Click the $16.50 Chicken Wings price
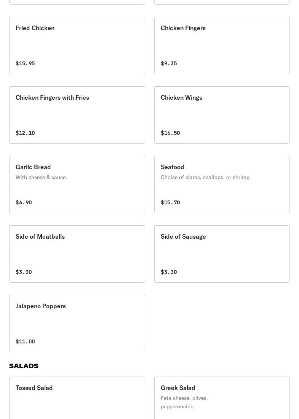The width and height of the screenshot is (299, 419). (170, 133)
